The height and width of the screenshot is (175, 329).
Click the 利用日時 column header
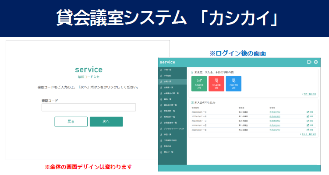pyautogui.click(x=195, y=108)
